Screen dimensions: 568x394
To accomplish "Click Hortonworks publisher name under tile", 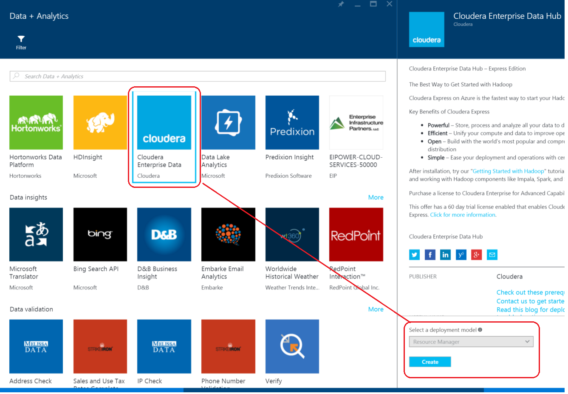I will [x=25, y=176].
